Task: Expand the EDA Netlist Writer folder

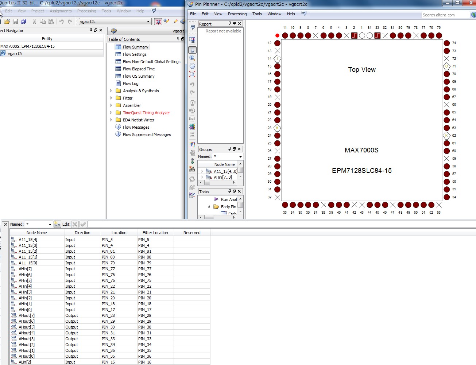Action: point(111,120)
